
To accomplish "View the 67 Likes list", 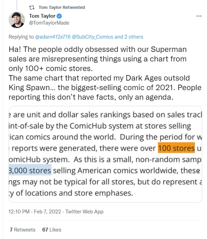I will [52, 229].
